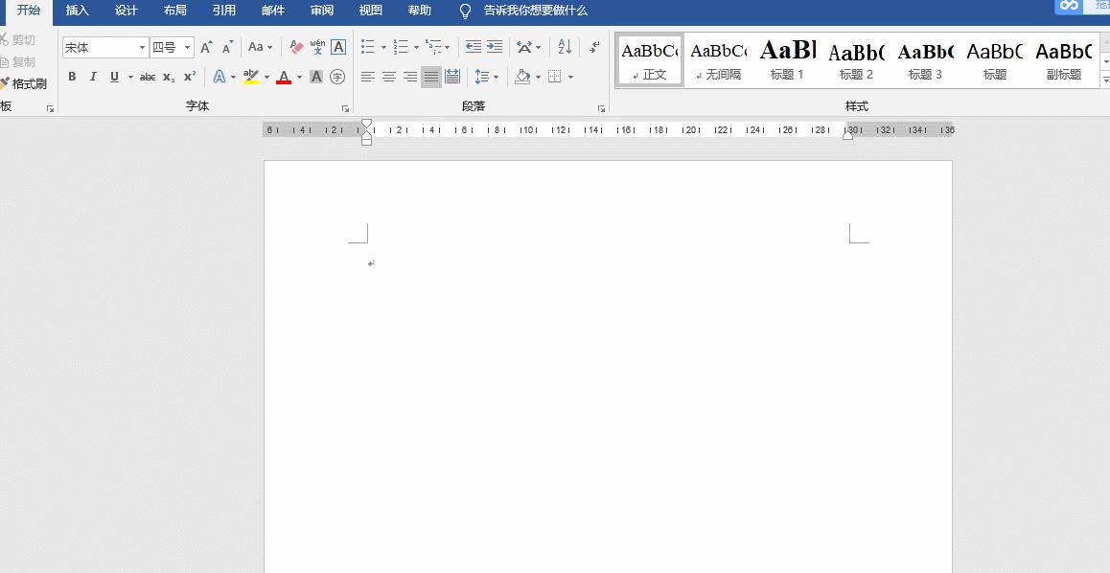Clear all formatting with the eraser icon
1110x573 pixels.
pos(296,47)
